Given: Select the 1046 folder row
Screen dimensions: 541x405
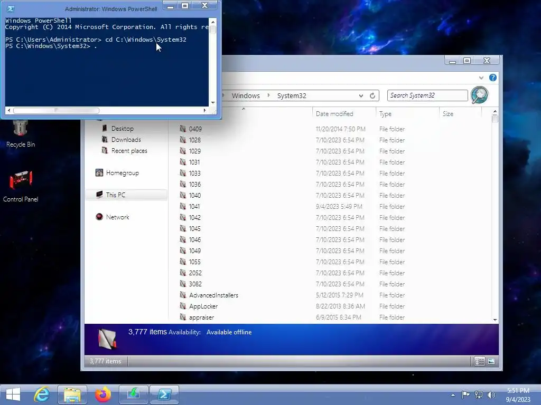Looking at the screenshot, I should coord(292,240).
